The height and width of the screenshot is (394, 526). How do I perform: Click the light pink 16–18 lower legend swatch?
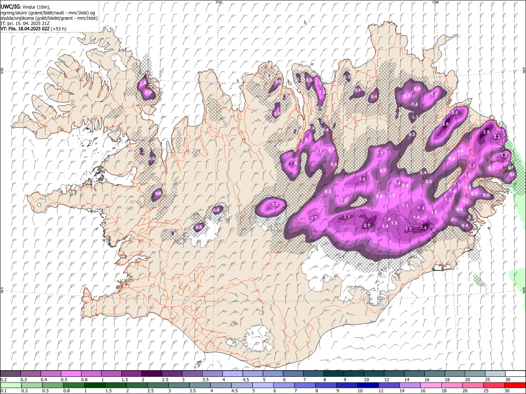tap(430, 385)
